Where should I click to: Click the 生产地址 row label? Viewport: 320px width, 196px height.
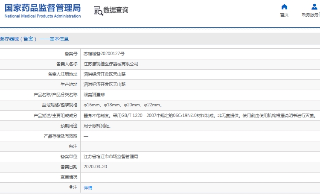pos(69,84)
